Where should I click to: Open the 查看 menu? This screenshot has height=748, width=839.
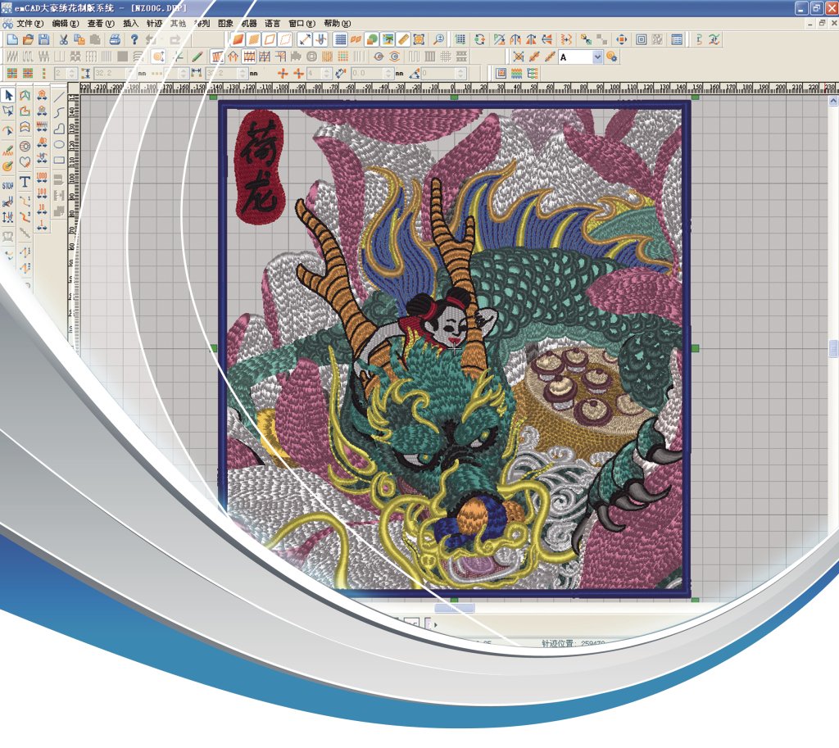[x=101, y=24]
